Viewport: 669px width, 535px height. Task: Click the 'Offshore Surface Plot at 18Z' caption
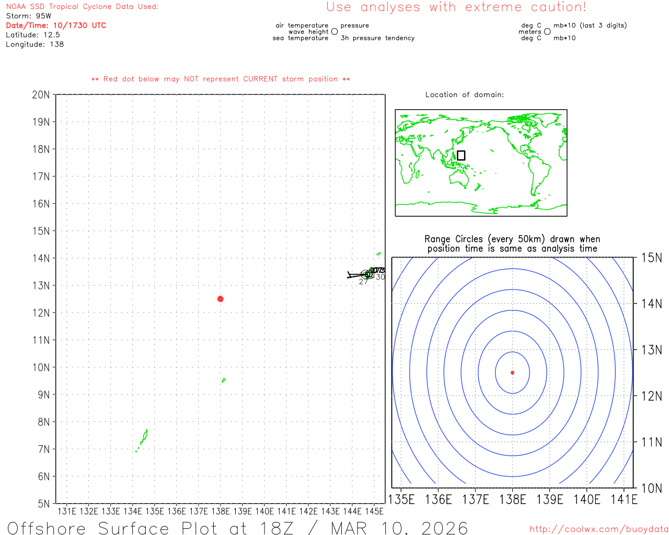pos(238,528)
